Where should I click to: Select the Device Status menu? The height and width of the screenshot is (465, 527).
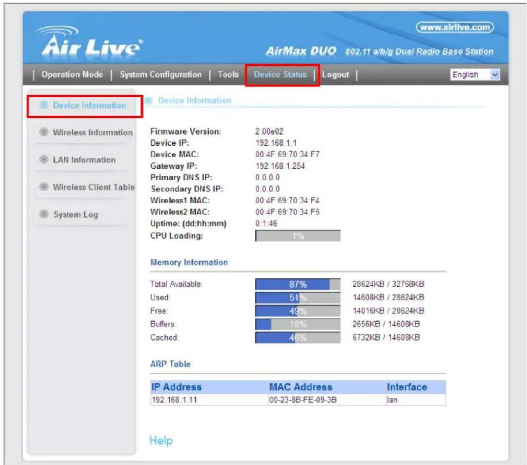click(x=281, y=75)
